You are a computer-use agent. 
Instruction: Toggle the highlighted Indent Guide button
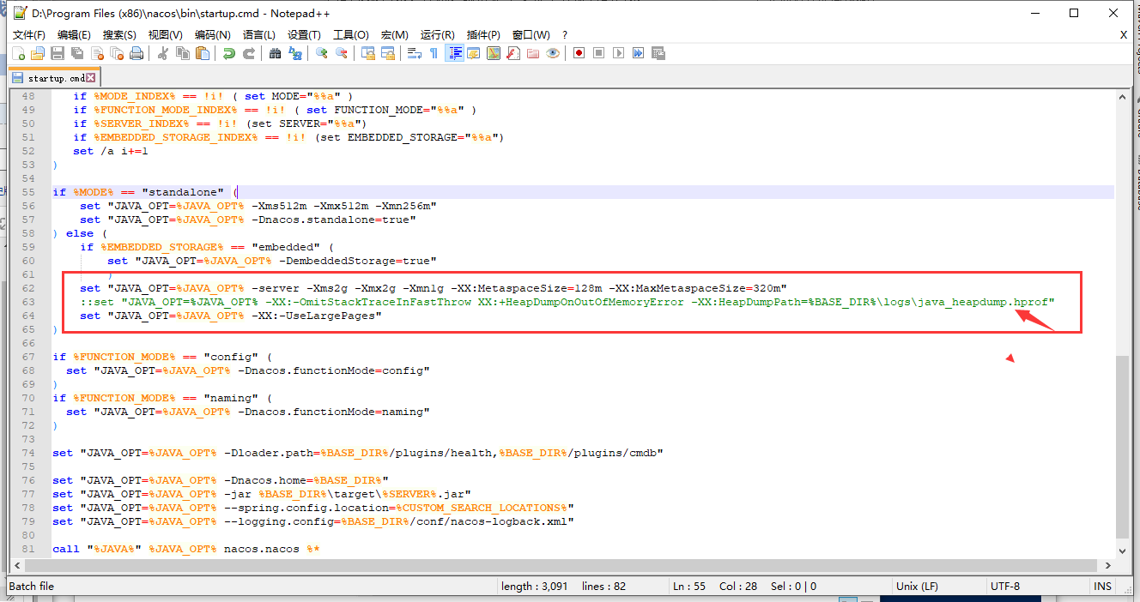[454, 53]
